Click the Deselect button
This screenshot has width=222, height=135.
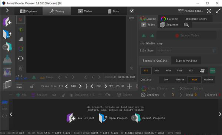point(150,95)
